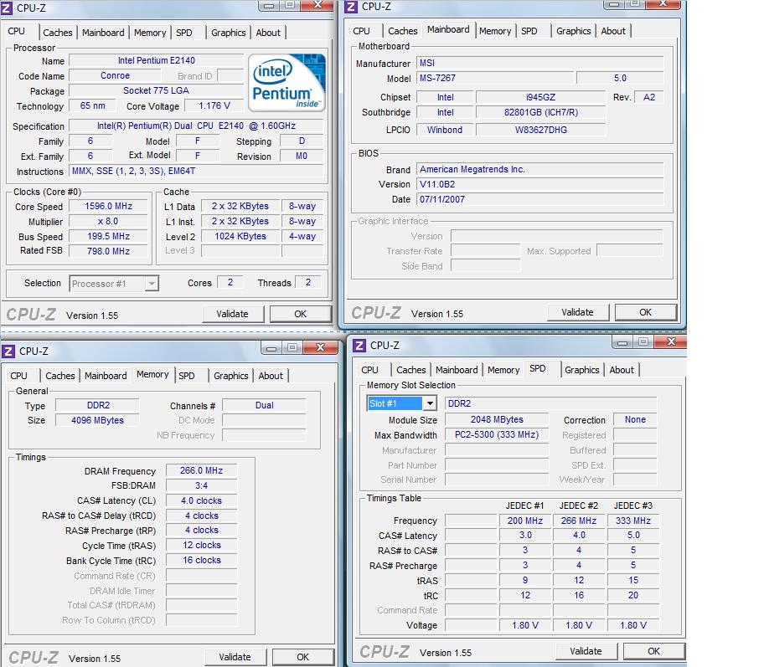The height and width of the screenshot is (667, 764).
Task: Click the Core Speed 1596.0 MHz field
Action: click(109, 207)
